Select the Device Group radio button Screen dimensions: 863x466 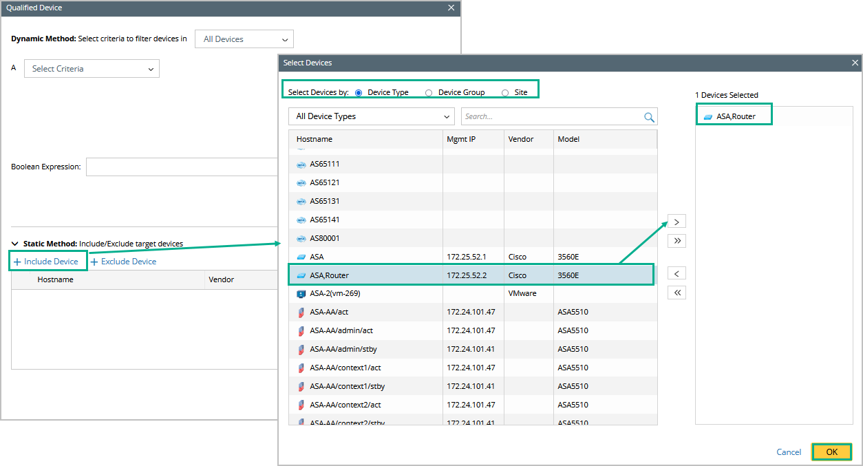click(x=429, y=93)
